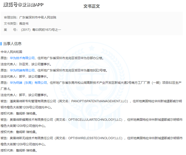Select the defendant name 奥普缔斯蜂窝技术有限责任公司
This screenshot has width=186, height=155.
32,120
